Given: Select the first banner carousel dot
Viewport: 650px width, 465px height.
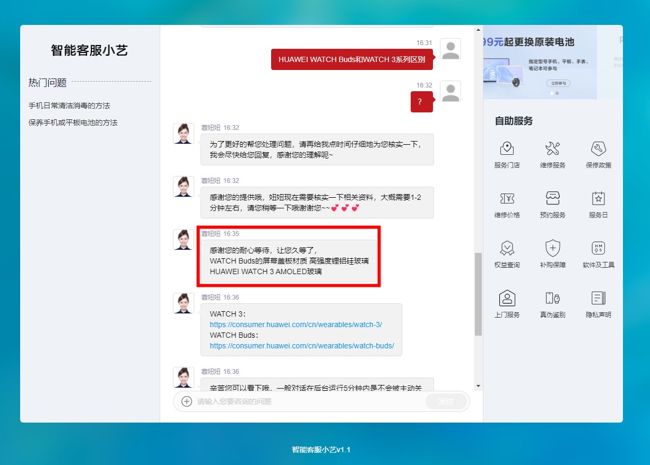Looking at the screenshot, I should (x=551, y=93).
